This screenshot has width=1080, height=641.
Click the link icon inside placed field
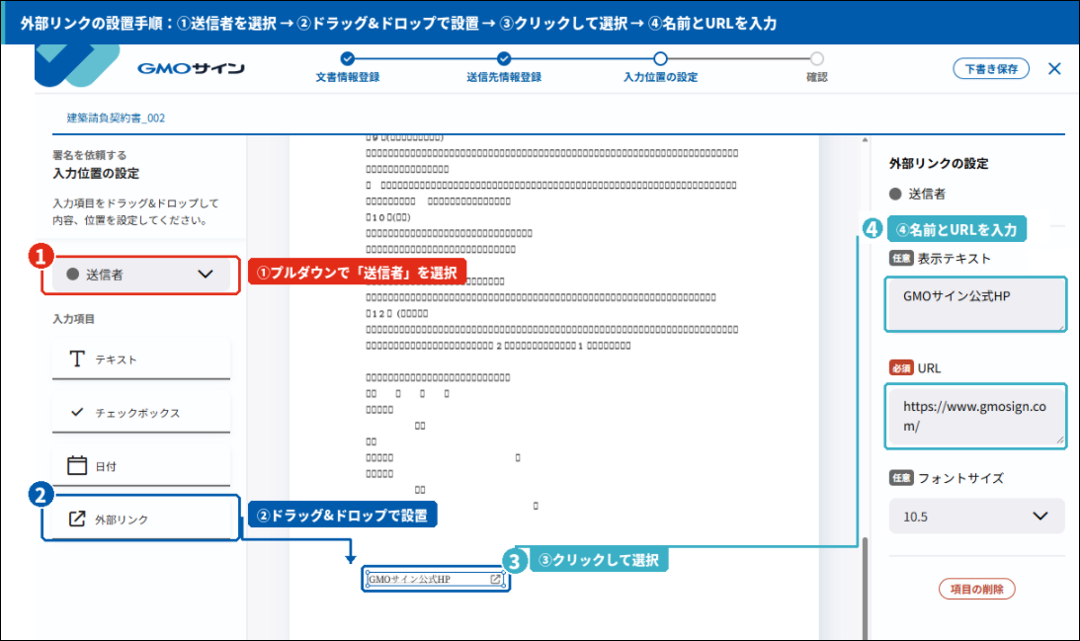(495, 579)
